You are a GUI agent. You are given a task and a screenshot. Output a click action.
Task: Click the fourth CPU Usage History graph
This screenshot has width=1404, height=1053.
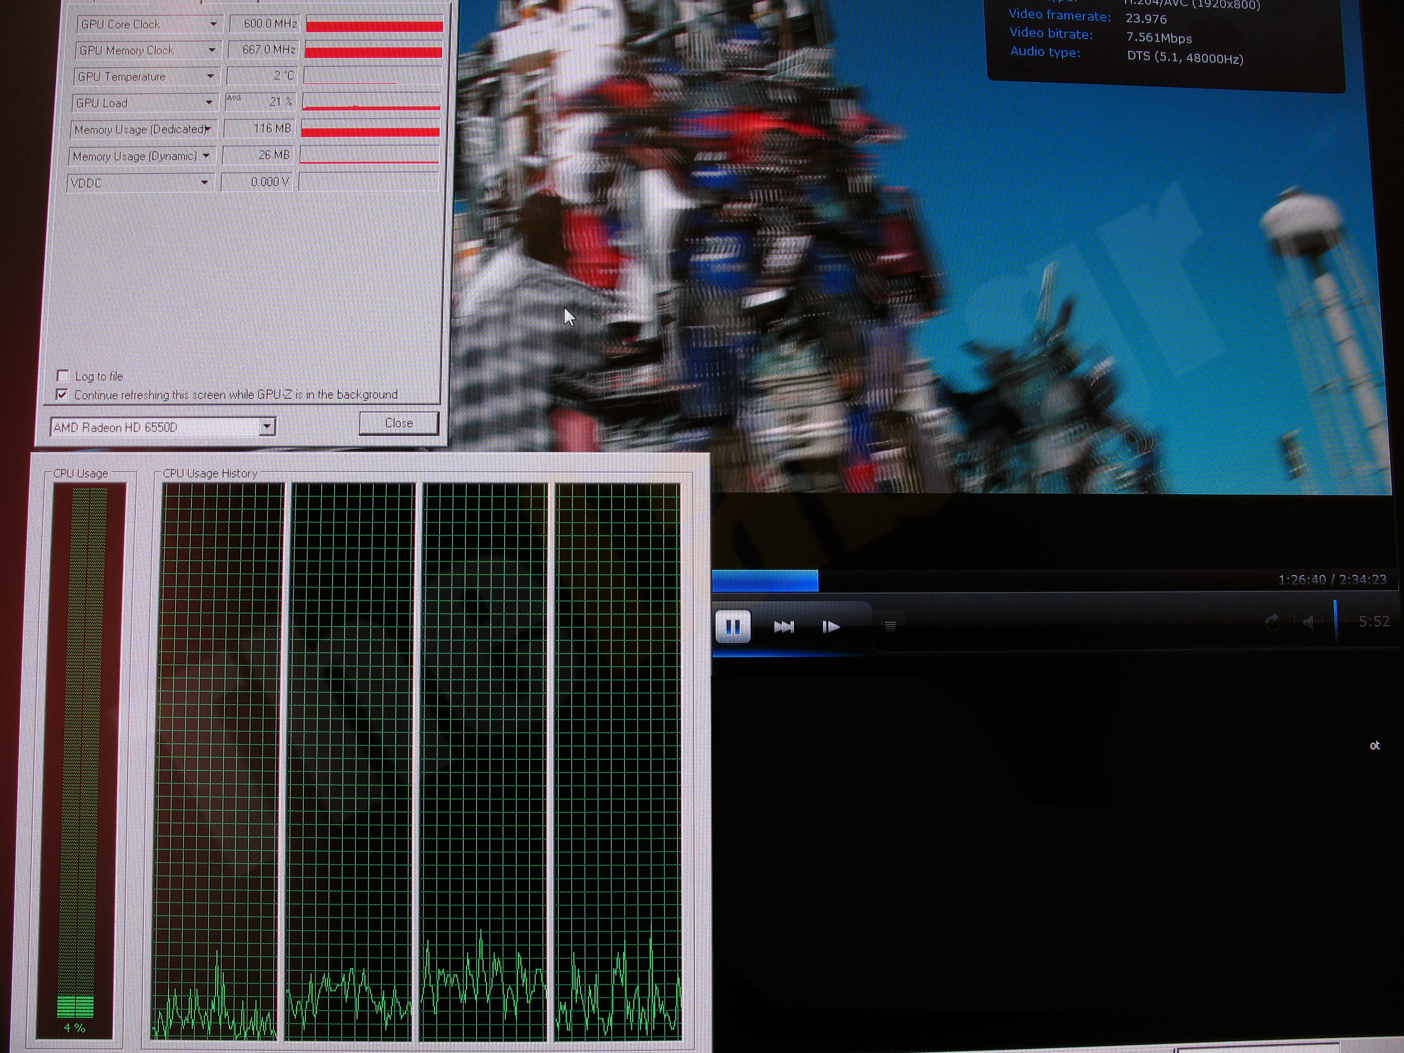tap(618, 762)
